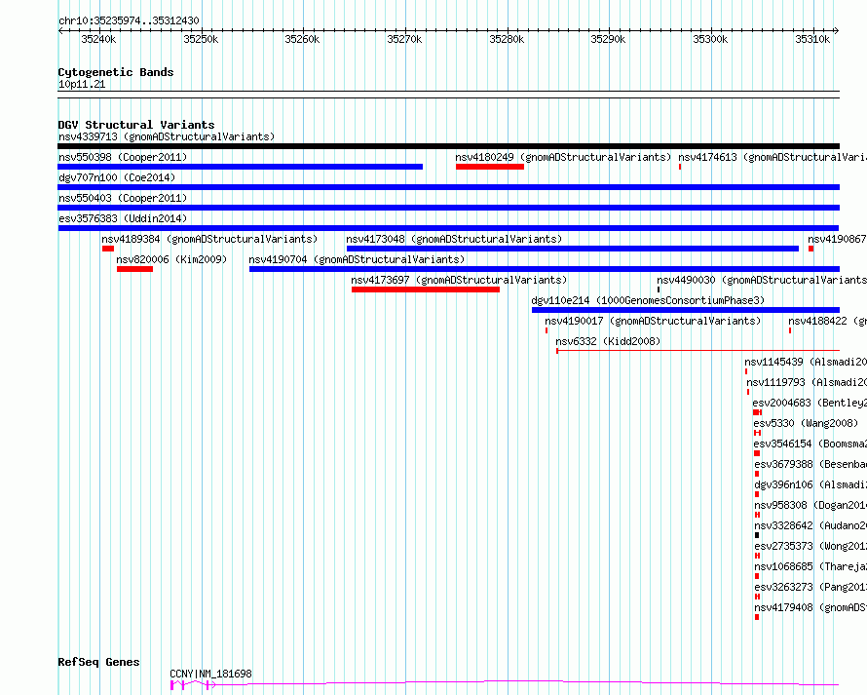Select the esv3576383 (Uddin2014) blue bar
The height and width of the screenshot is (695, 867).
tap(448, 228)
